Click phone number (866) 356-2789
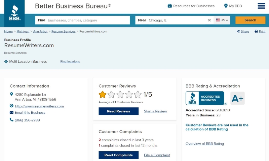269x161 pixels. pos(27,120)
